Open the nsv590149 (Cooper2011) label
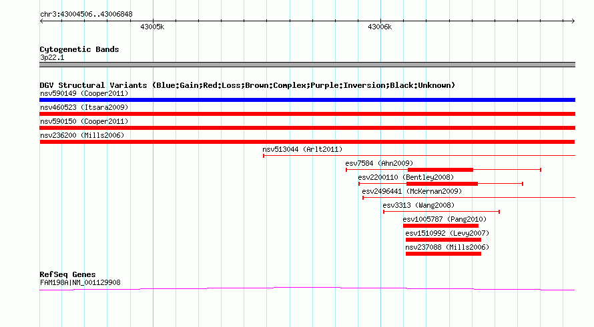 pyautogui.click(x=84, y=93)
